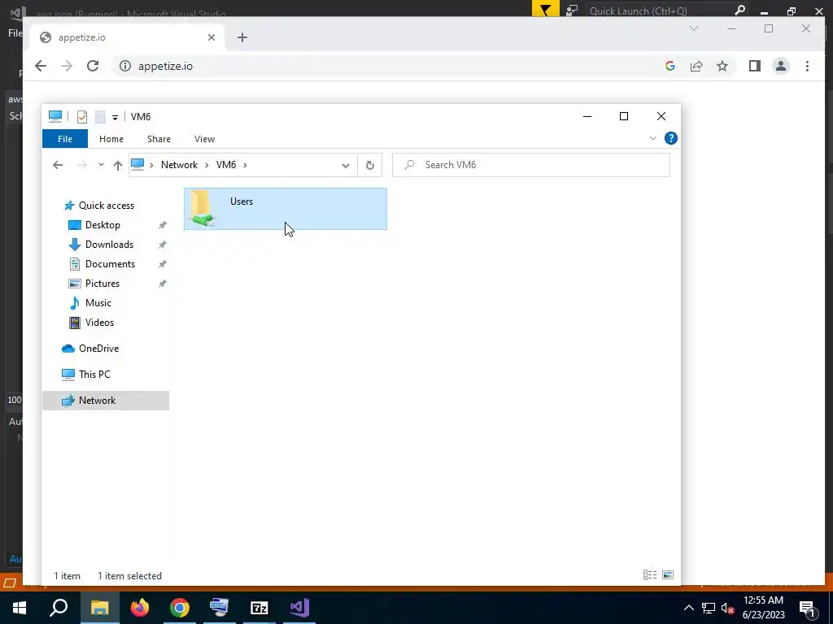The width and height of the screenshot is (833, 624).
Task: Bookmark this tab with the star
Action: pyautogui.click(x=722, y=66)
